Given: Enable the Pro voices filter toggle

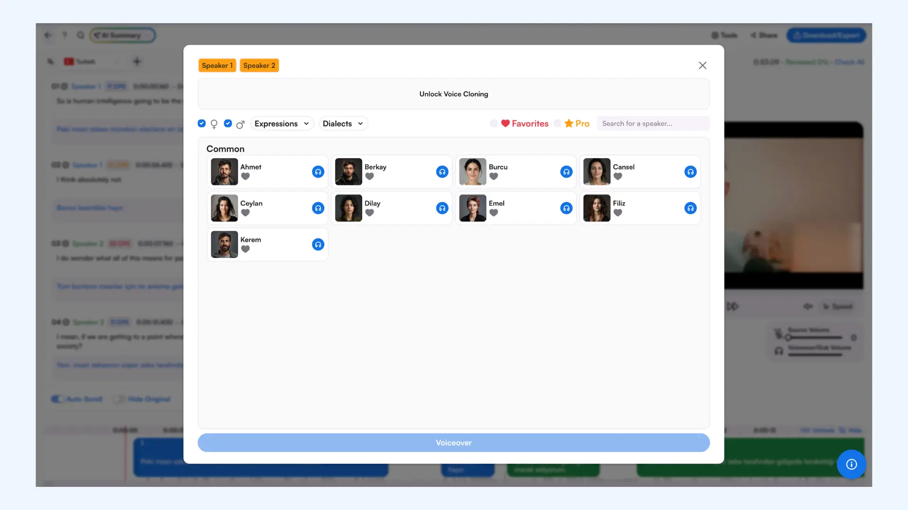Looking at the screenshot, I should 558,123.
